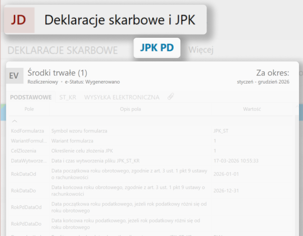Switch to the ST_KR tab
Image resolution: width=303 pixels, height=236 pixels.
click(68, 97)
